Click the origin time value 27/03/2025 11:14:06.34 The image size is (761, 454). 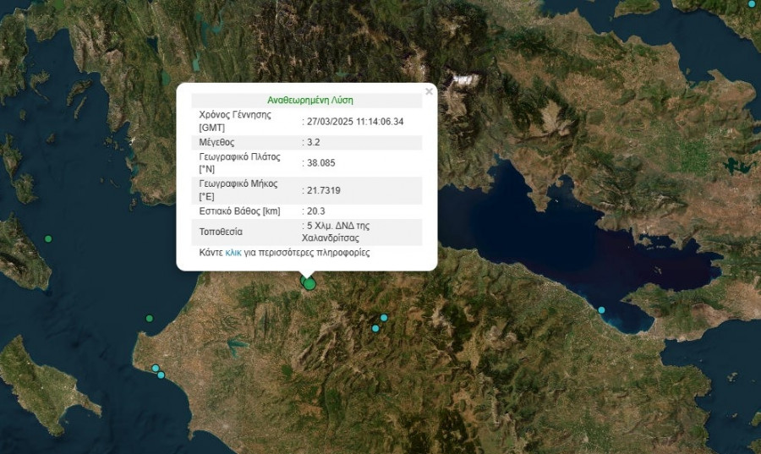[355, 121]
